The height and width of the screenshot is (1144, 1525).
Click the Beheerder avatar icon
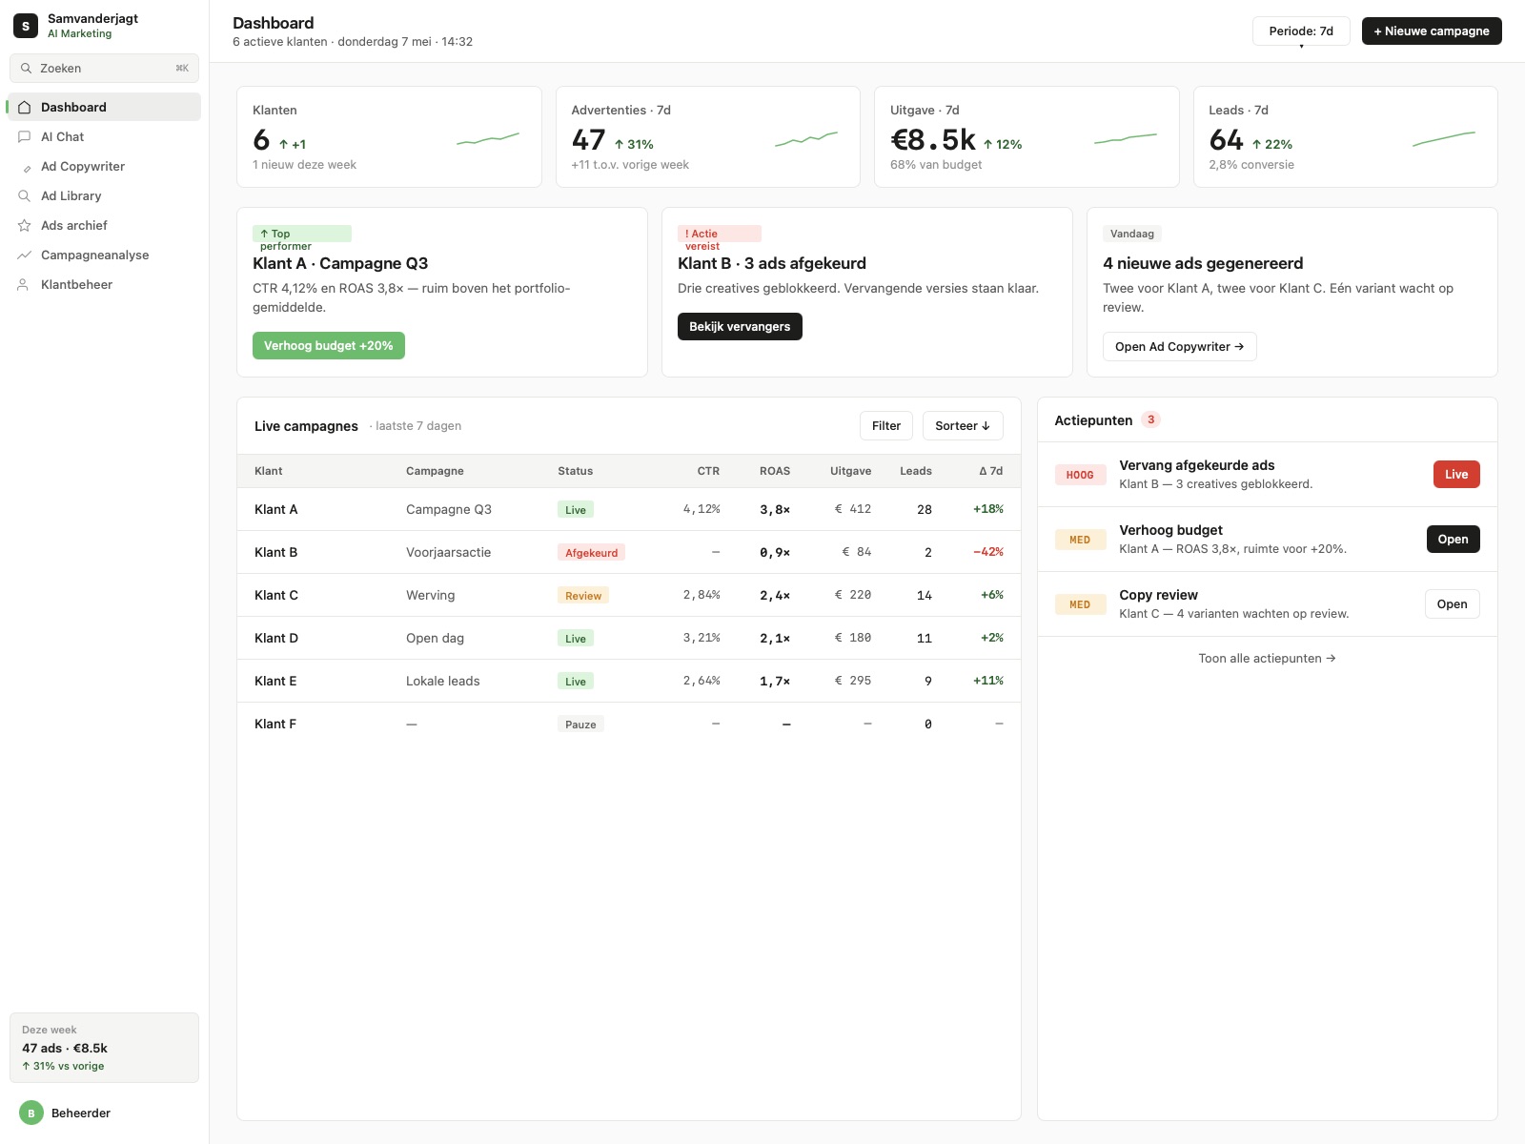click(31, 1113)
